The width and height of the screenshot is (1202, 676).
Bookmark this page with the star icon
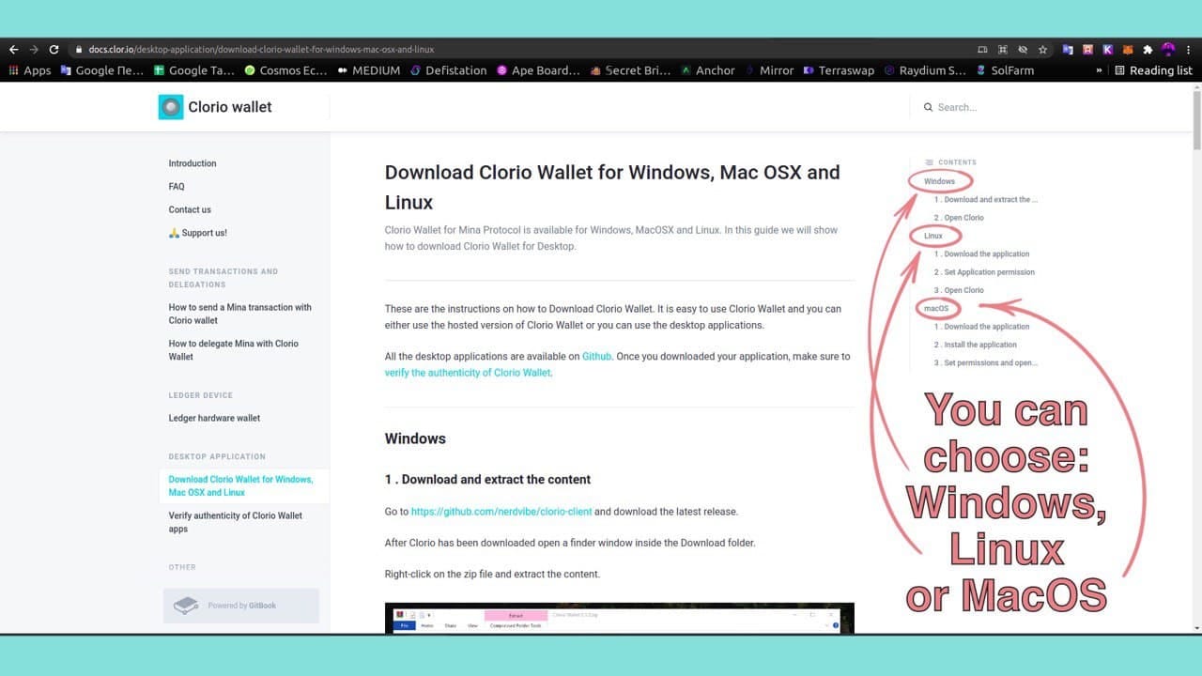coord(1042,50)
